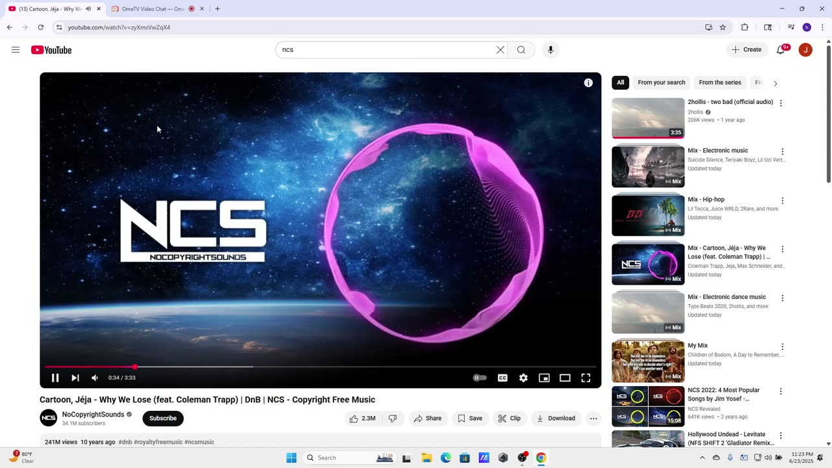Open options for My Mix
This screenshot has width=832, height=468.
tap(783, 347)
